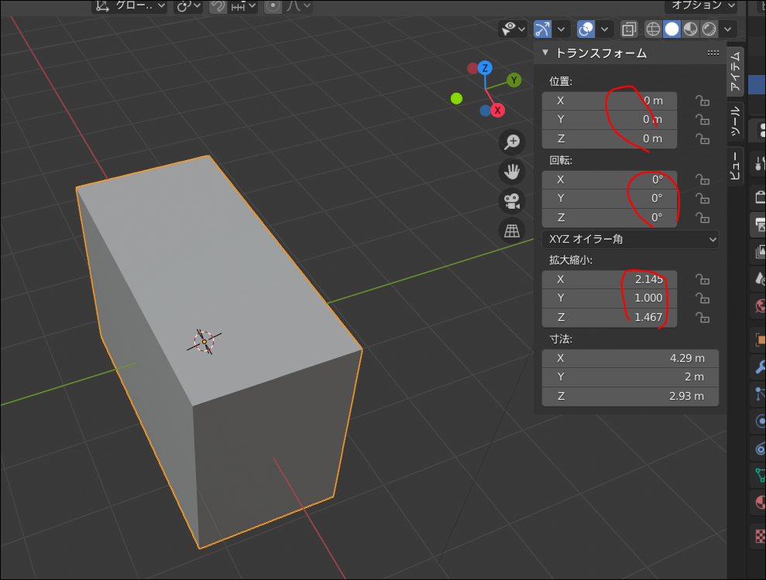The height and width of the screenshot is (580, 766).
Task: Select Solid viewport shading
Action: pos(672,29)
